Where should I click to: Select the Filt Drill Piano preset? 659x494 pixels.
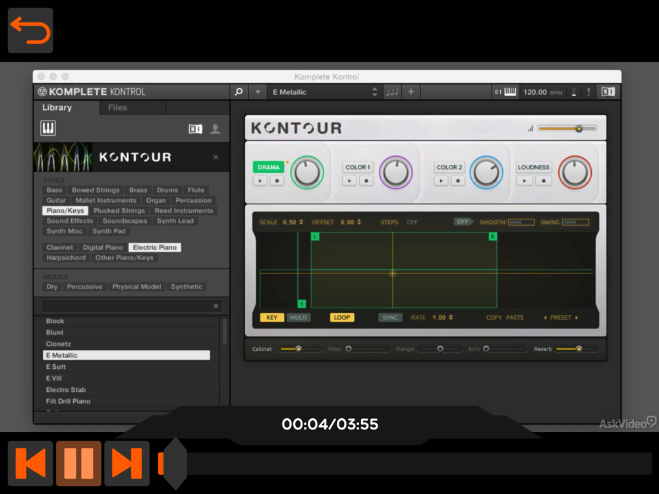(x=126, y=401)
